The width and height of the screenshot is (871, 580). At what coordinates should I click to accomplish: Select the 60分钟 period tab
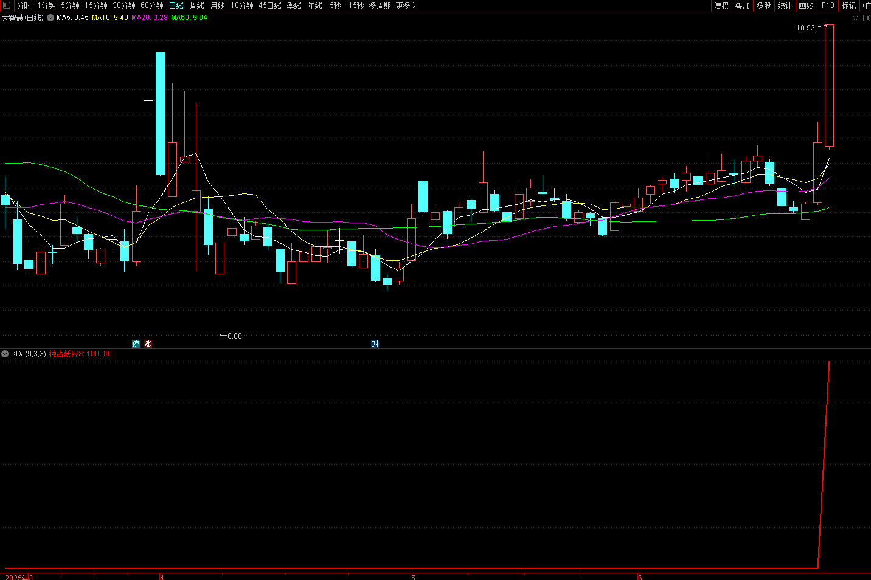tap(152, 5)
